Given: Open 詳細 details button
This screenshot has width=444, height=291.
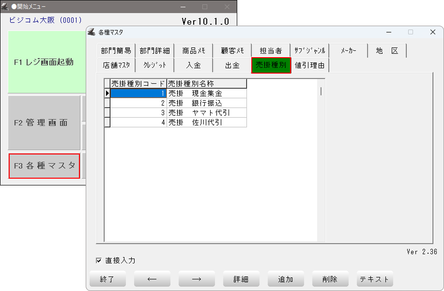Looking at the screenshot, I should tap(241, 279).
